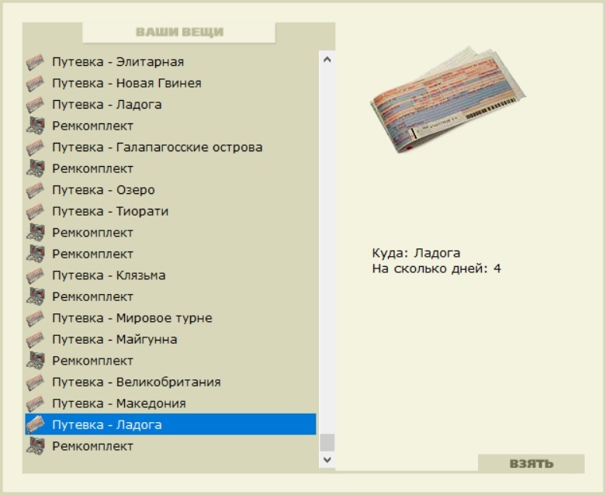Click the ВАШИ ВЕЩИ tab header
606x495 pixels.
179,32
